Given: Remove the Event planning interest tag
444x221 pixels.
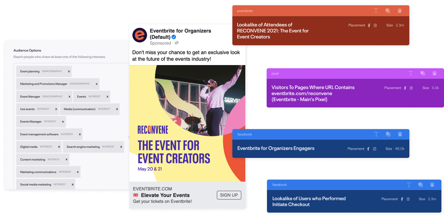Looking at the screenshot, I should pos(69,72).
